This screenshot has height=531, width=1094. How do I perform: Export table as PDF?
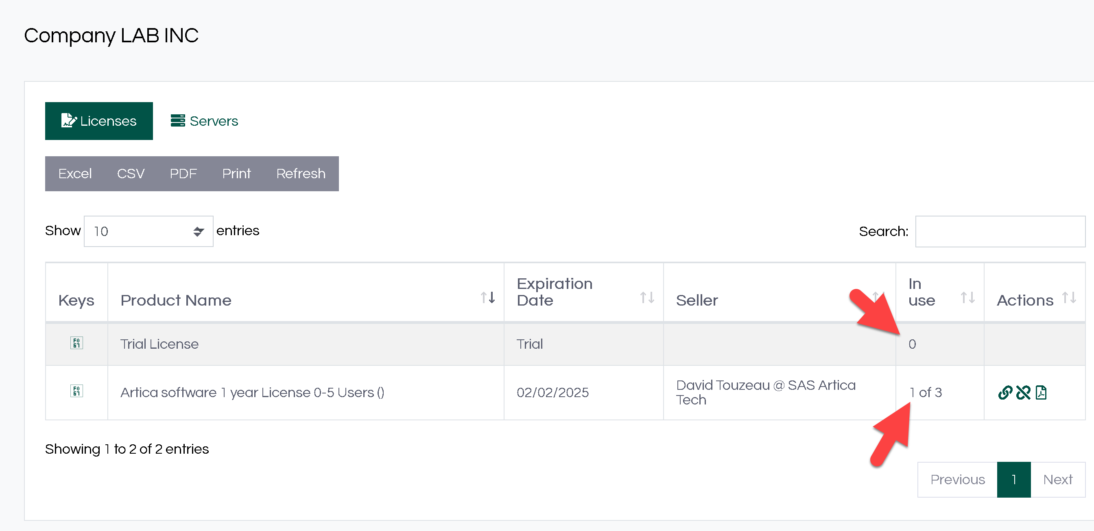[183, 174]
